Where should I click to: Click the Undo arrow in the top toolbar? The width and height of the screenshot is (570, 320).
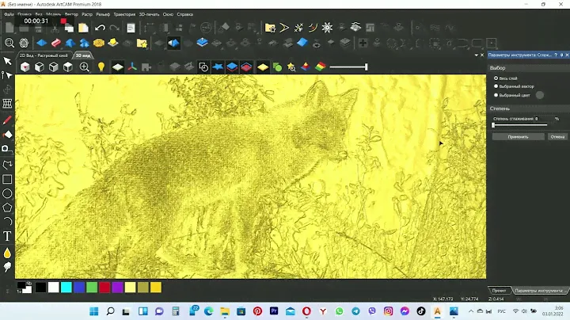click(100, 28)
